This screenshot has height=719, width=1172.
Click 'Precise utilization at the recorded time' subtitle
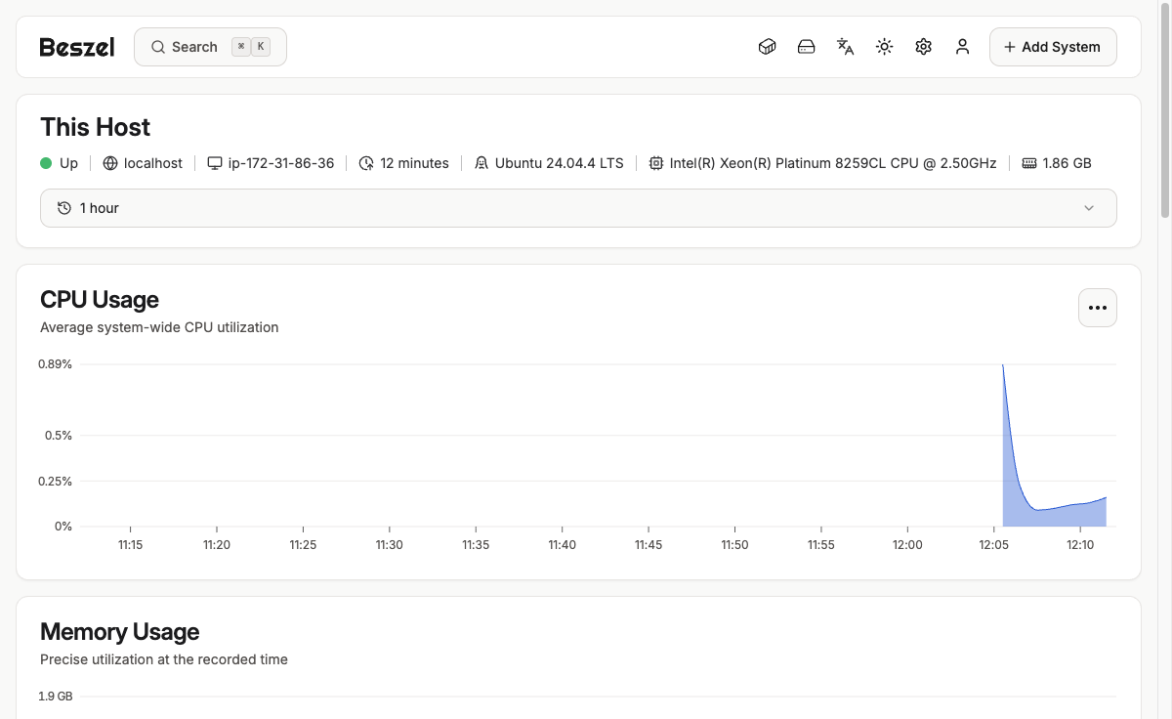click(x=164, y=659)
